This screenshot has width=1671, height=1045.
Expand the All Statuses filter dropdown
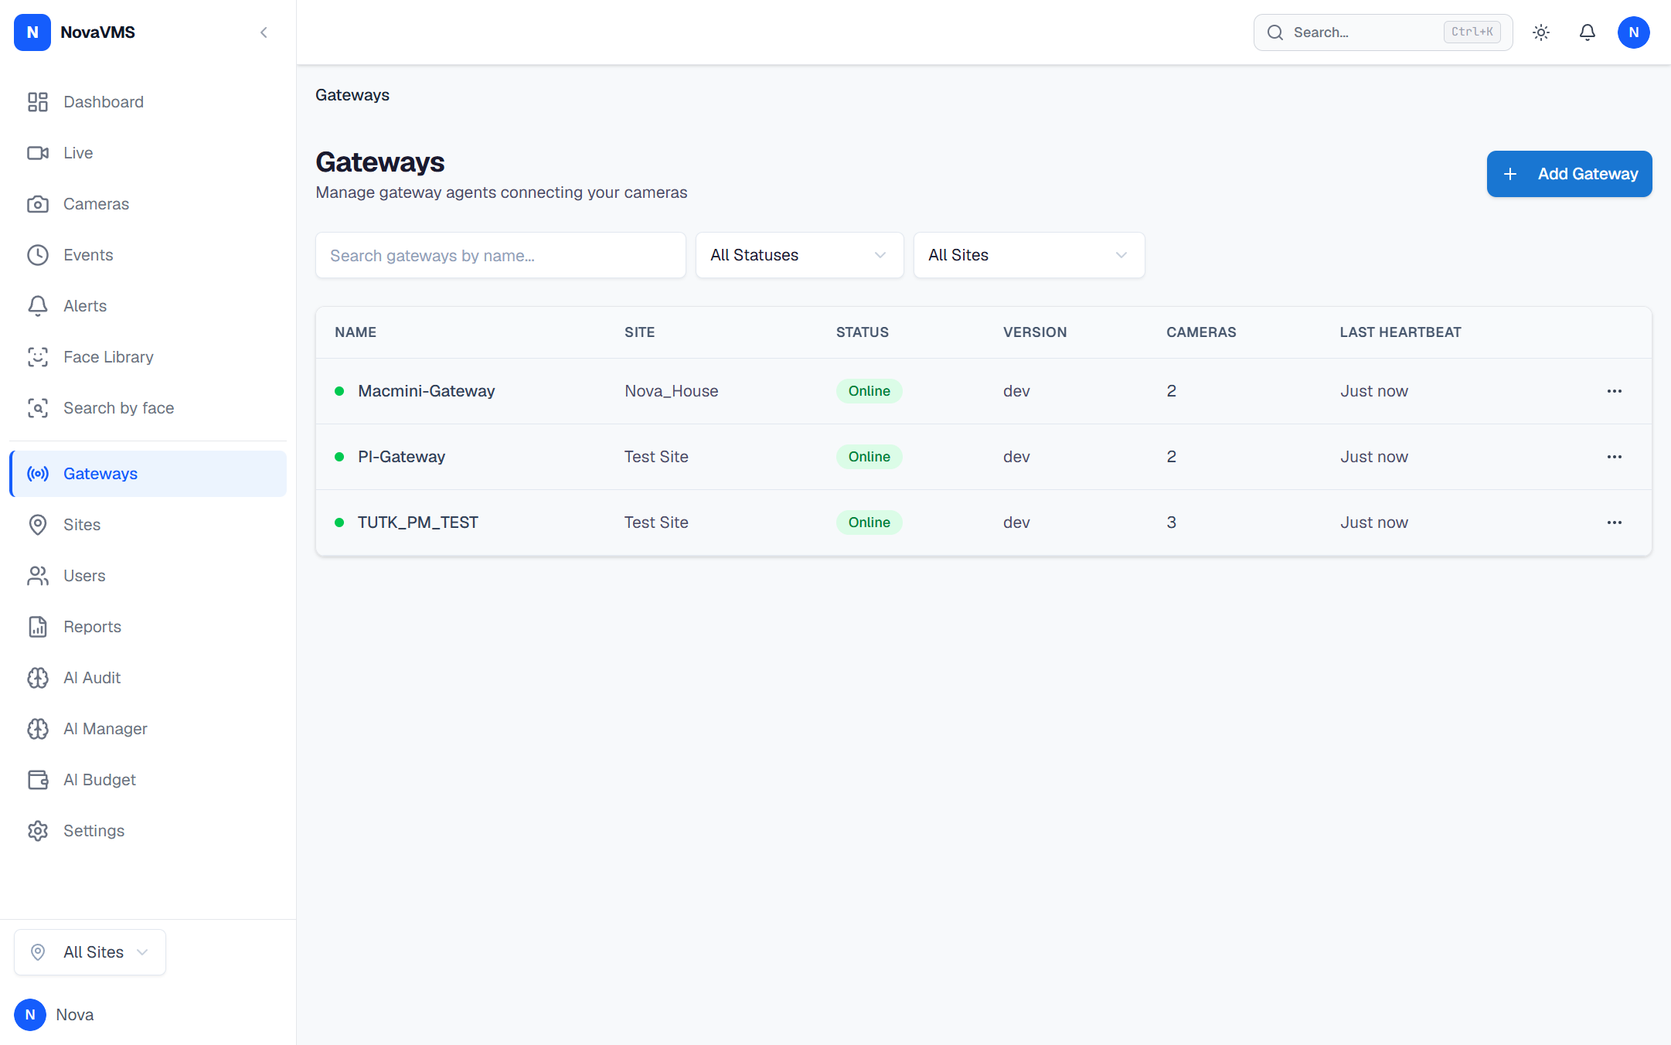pyautogui.click(x=799, y=255)
